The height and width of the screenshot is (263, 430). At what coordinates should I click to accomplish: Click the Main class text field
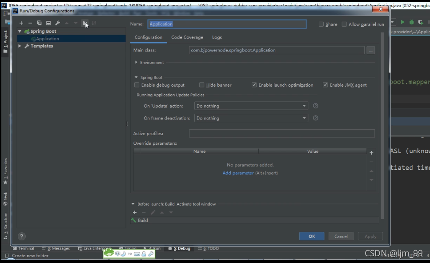pyautogui.click(x=277, y=50)
